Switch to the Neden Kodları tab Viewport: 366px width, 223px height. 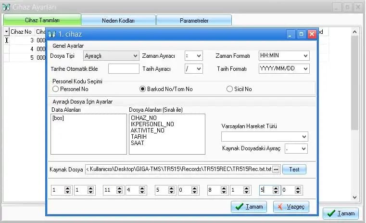point(118,20)
